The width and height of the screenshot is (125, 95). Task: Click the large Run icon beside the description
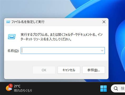pyautogui.click(x=12, y=36)
